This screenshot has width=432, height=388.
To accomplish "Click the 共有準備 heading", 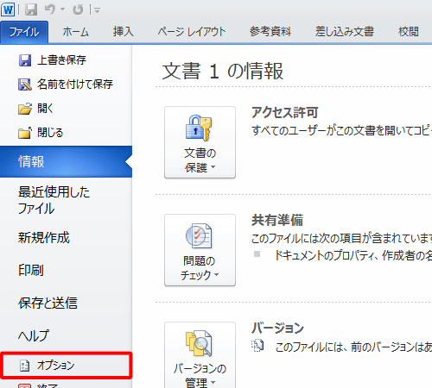I will point(277,220).
